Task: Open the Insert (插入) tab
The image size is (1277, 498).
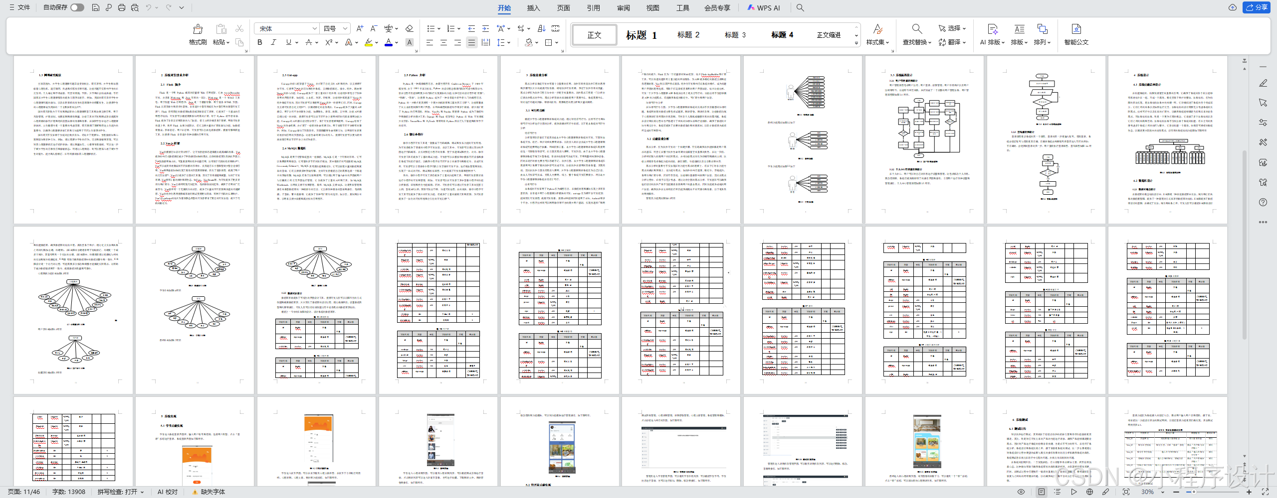Action: 533,7
